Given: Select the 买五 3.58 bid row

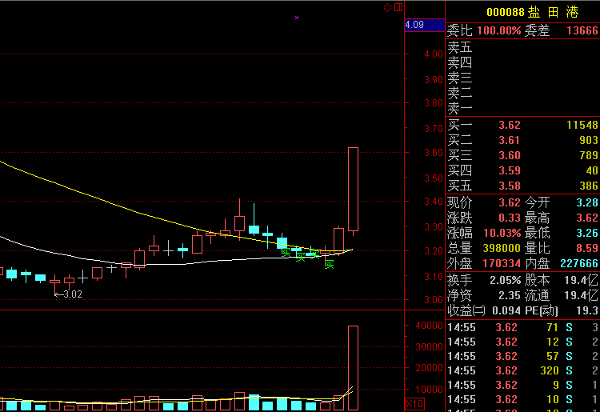Looking at the screenshot, I should tap(522, 186).
